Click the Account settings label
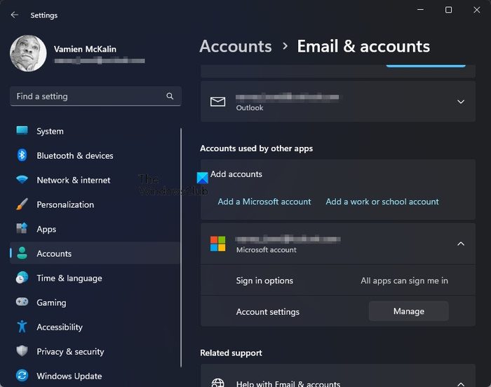Screen dimensions: 491x387 point(268,311)
